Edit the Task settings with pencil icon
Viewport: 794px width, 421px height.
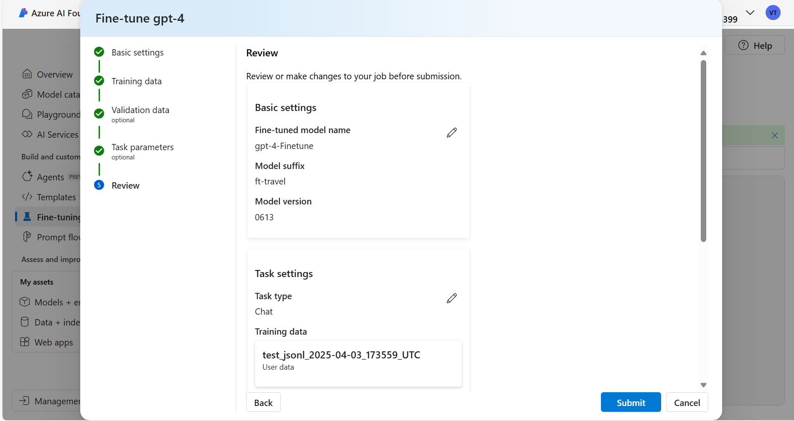[452, 298]
